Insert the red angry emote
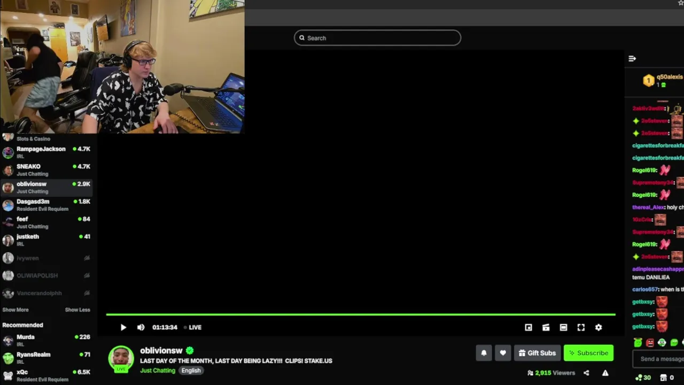Image resolution: width=684 pixels, height=385 pixels. (x=650, y=343)
